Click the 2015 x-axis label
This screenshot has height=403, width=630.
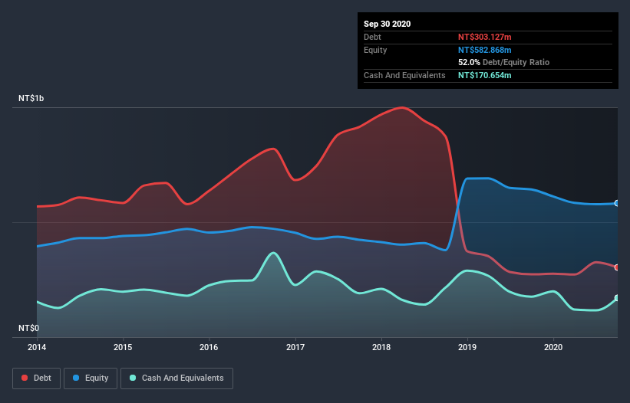(123, 347)
